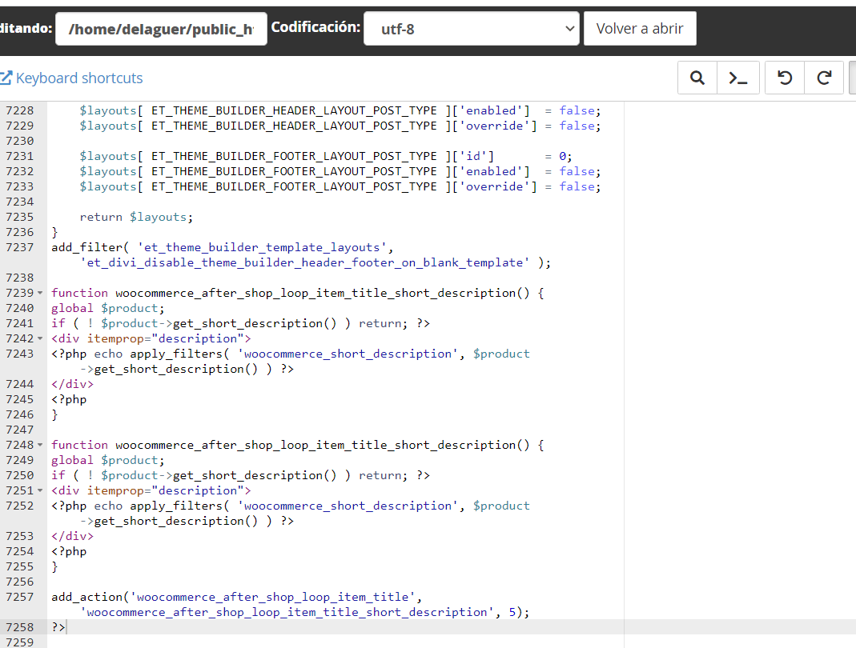
Task: Click 'global $product;' on line 7240
Action: coord(107,308)
